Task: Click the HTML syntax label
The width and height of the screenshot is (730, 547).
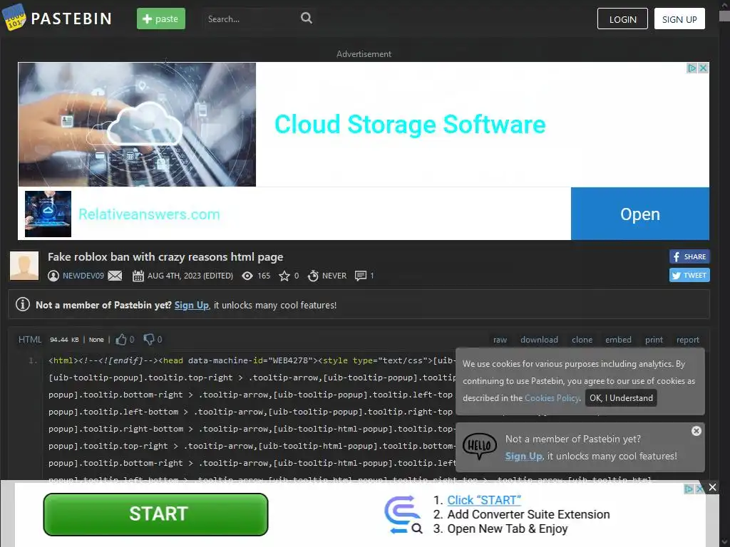Action: (30, 340)
